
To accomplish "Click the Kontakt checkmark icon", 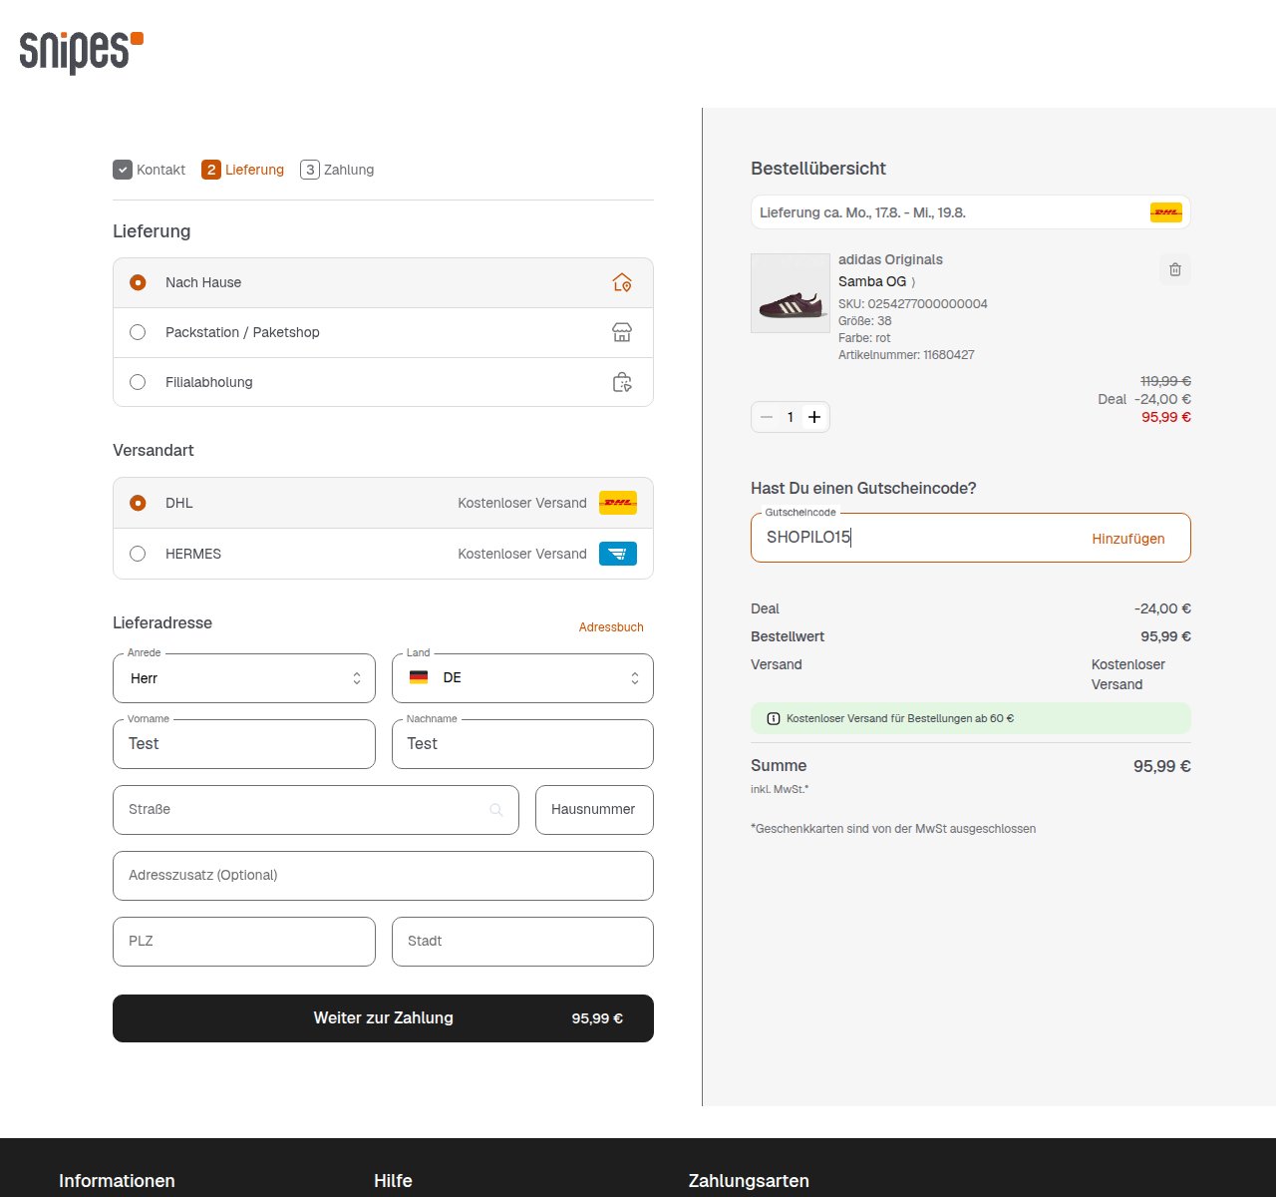I will point(123,170).
